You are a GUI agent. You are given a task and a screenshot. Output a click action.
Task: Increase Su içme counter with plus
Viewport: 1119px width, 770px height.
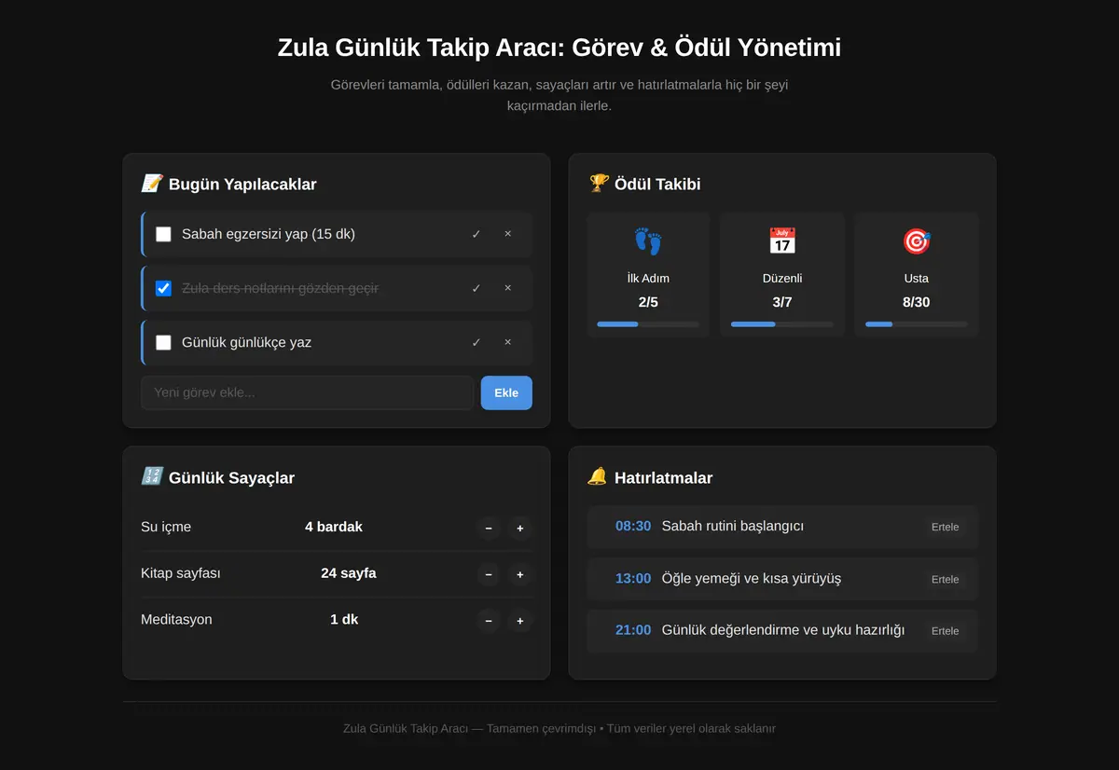pyautogui.click(x=520, y=529)
